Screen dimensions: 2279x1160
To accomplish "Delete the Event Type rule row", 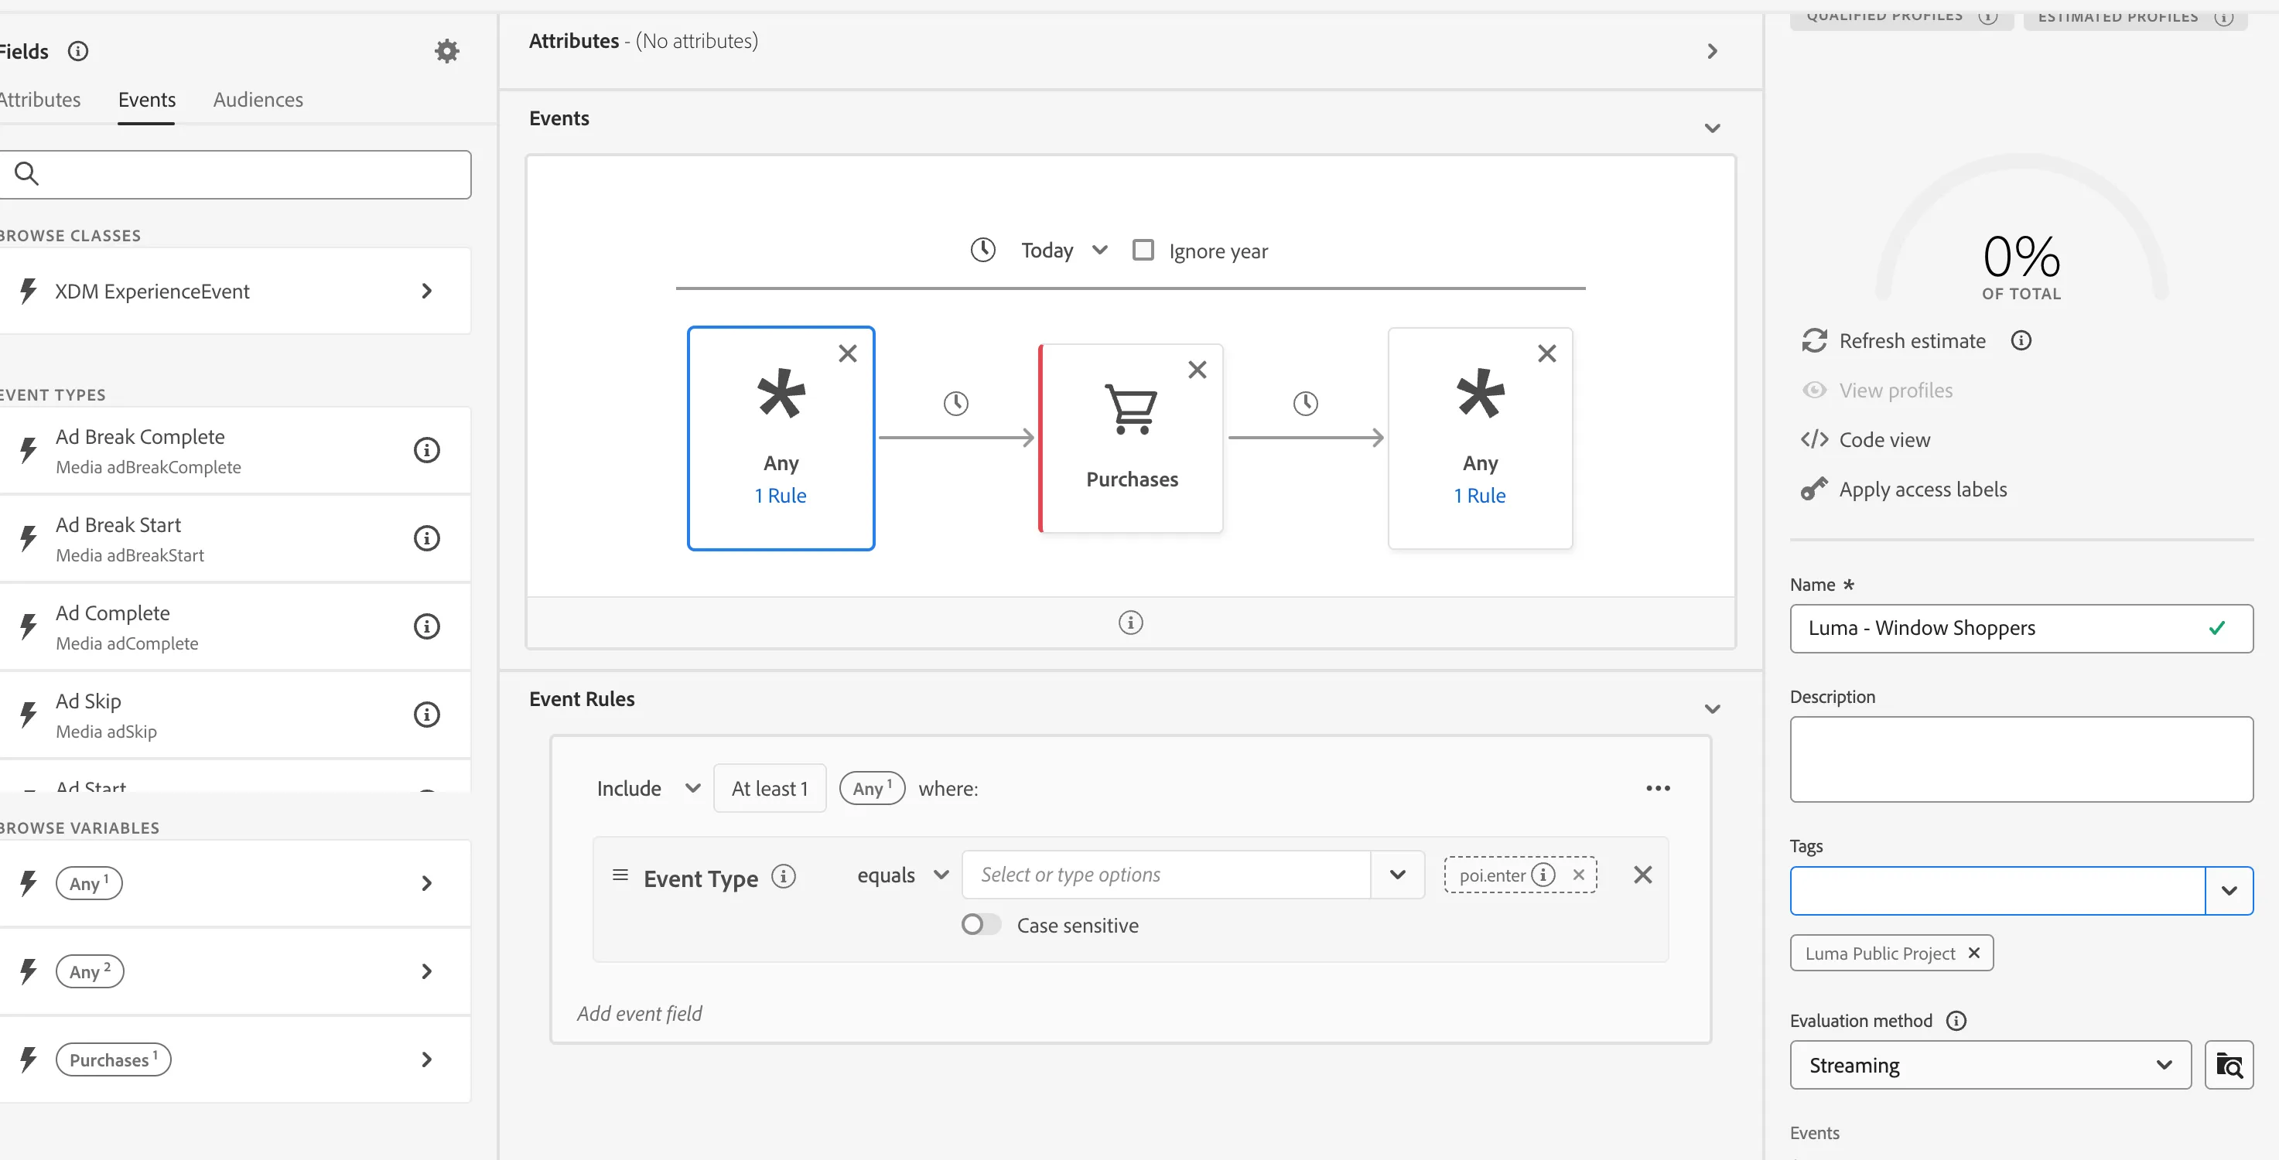I will coord(1642,875).
